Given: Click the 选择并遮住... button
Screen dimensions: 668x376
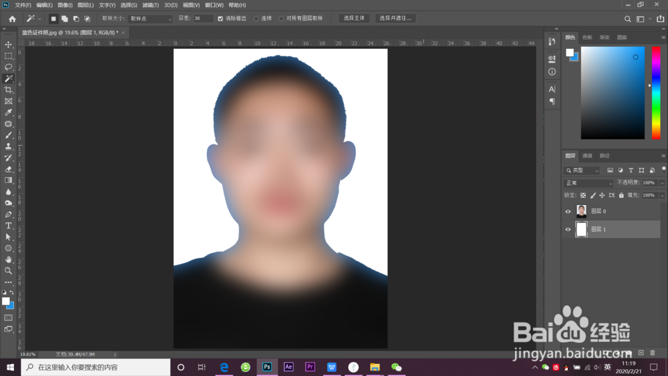Looking at the screenshot, I should point(395,18).
